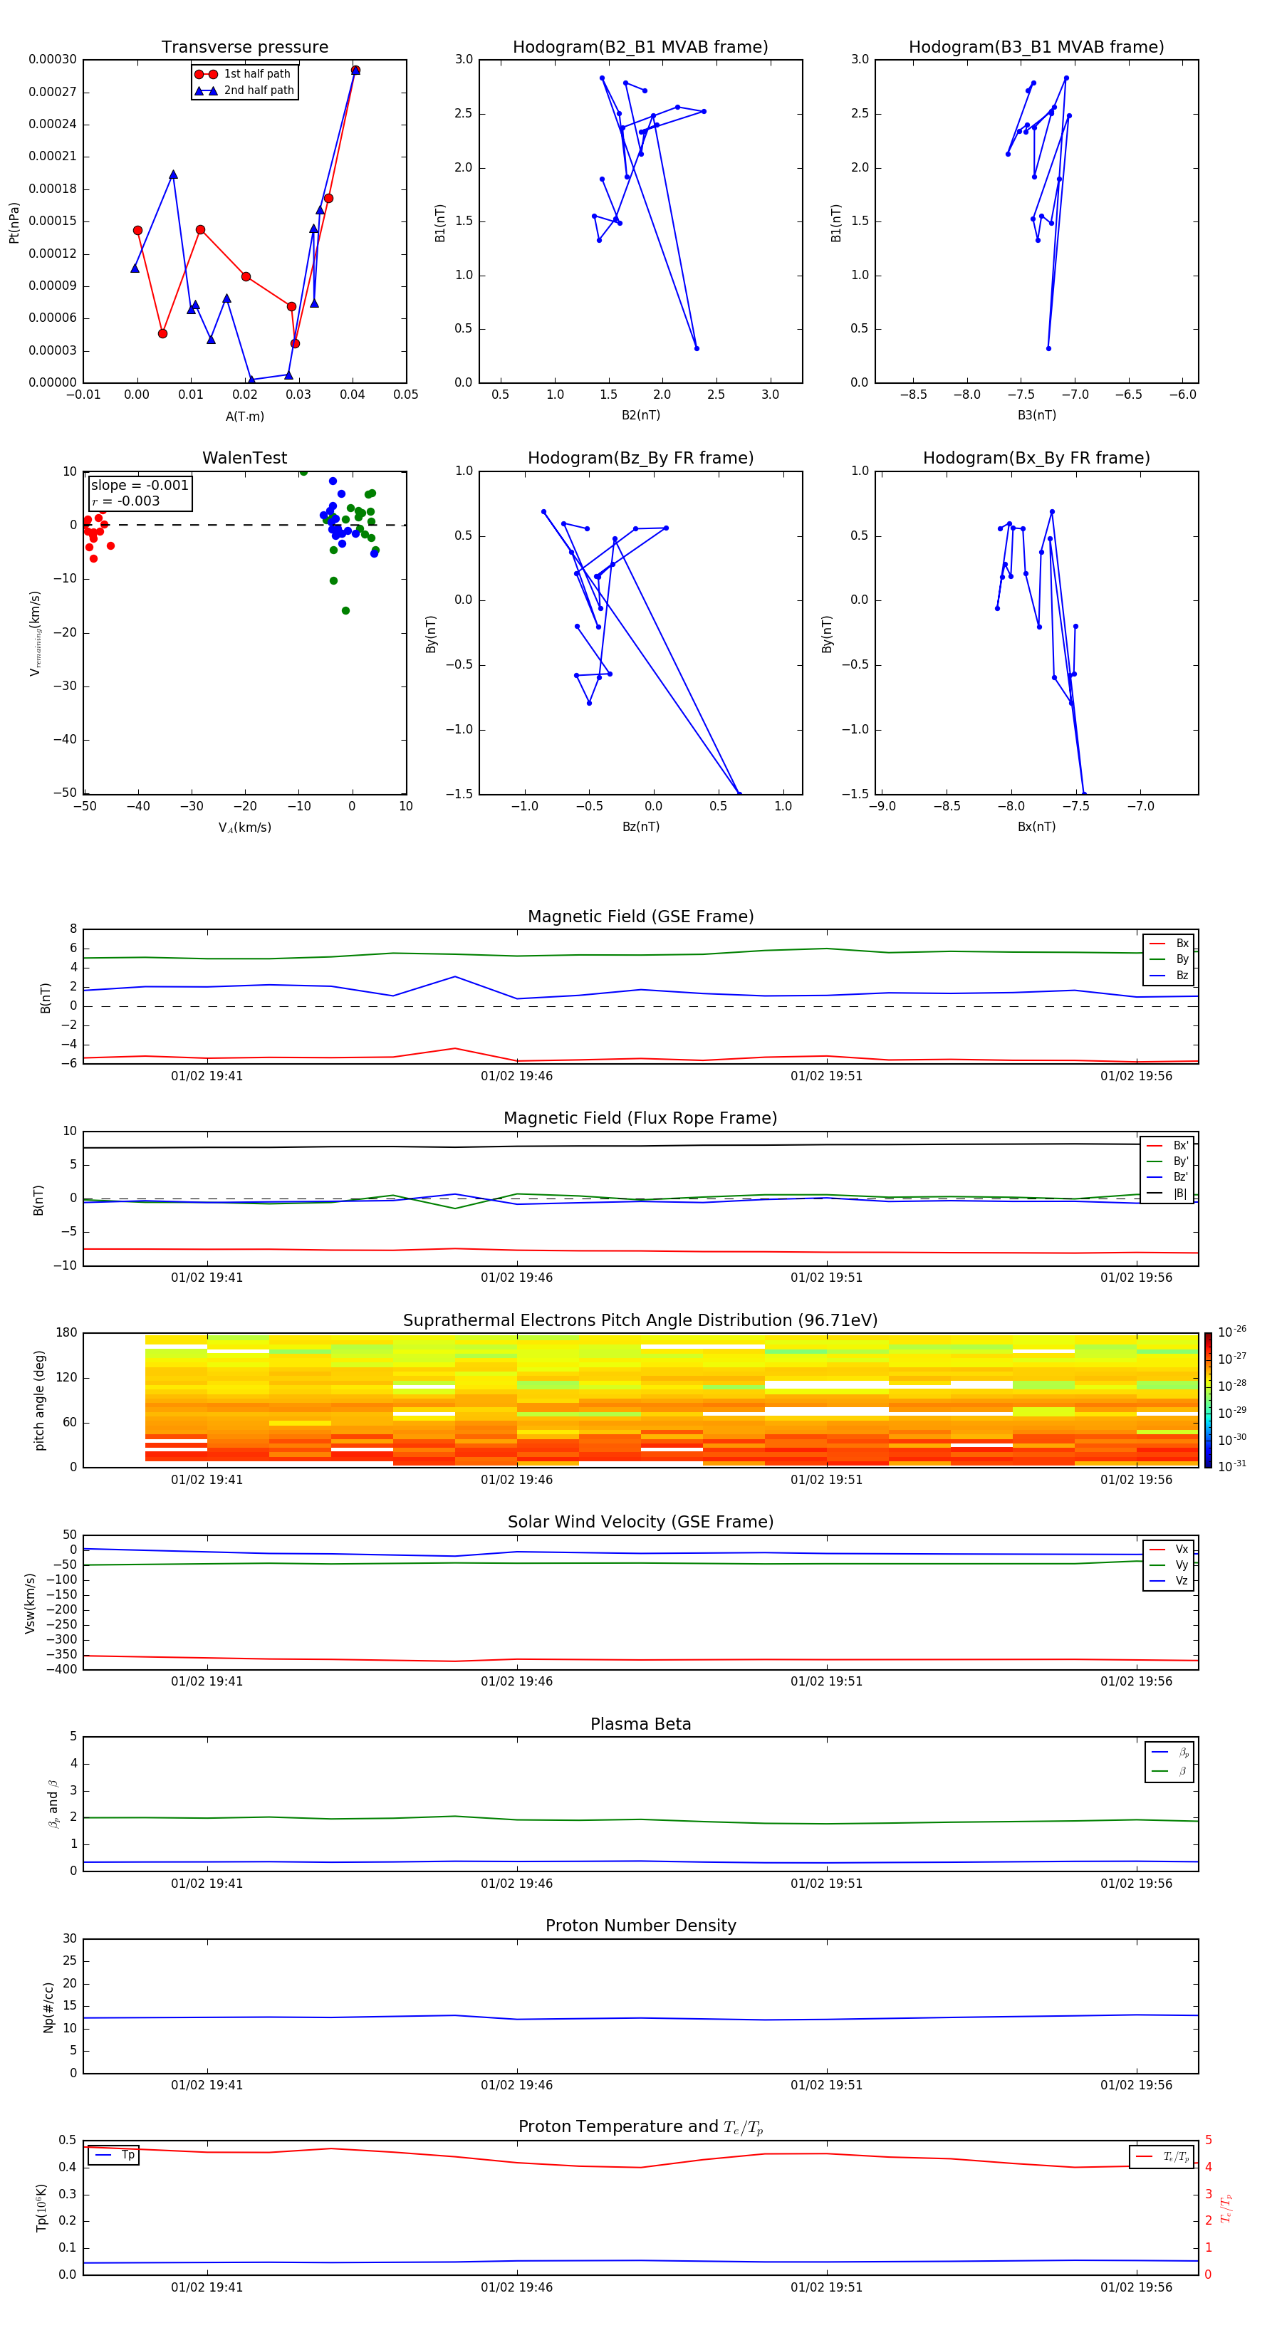Click the Suprathermal Electrons Pitch Angle title
The image size is (1282, 2350).
tap(640, 1321)
